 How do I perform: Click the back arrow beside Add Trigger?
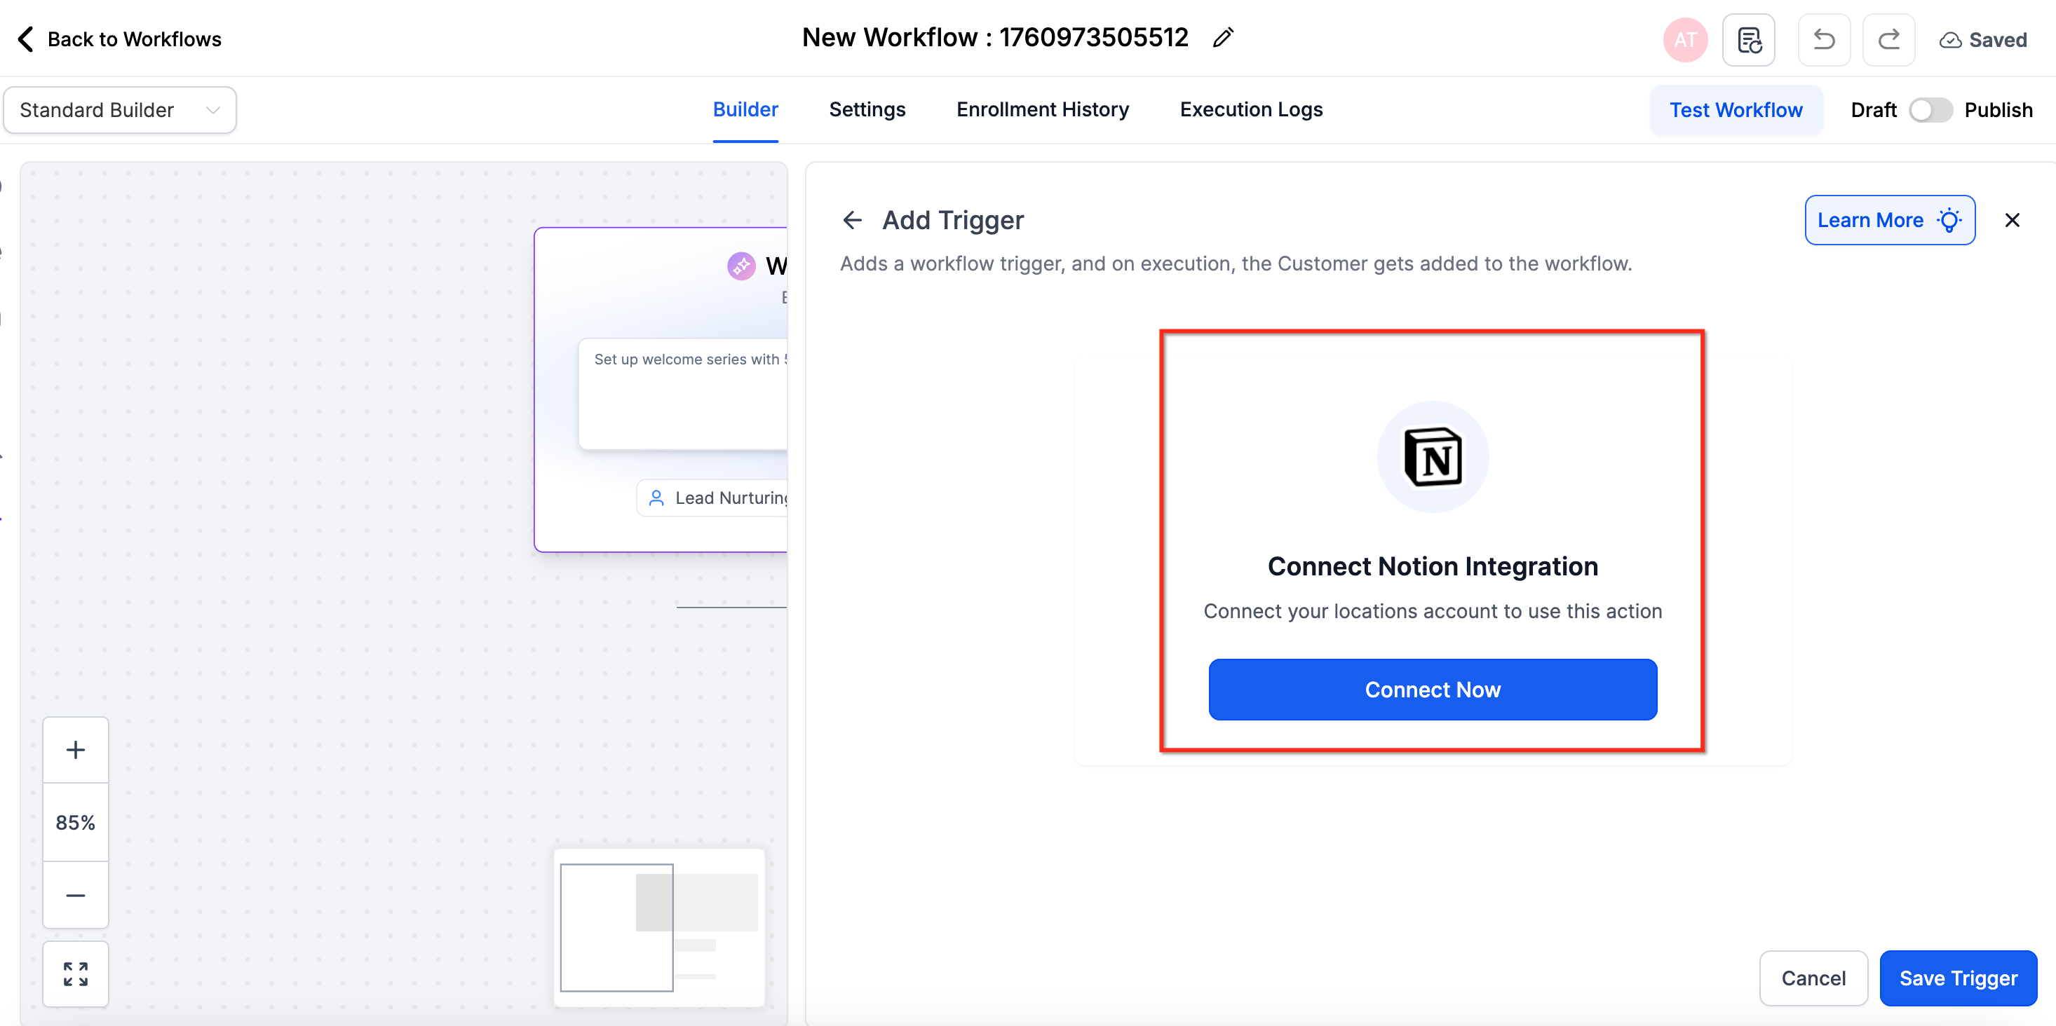tap(851, 220)
